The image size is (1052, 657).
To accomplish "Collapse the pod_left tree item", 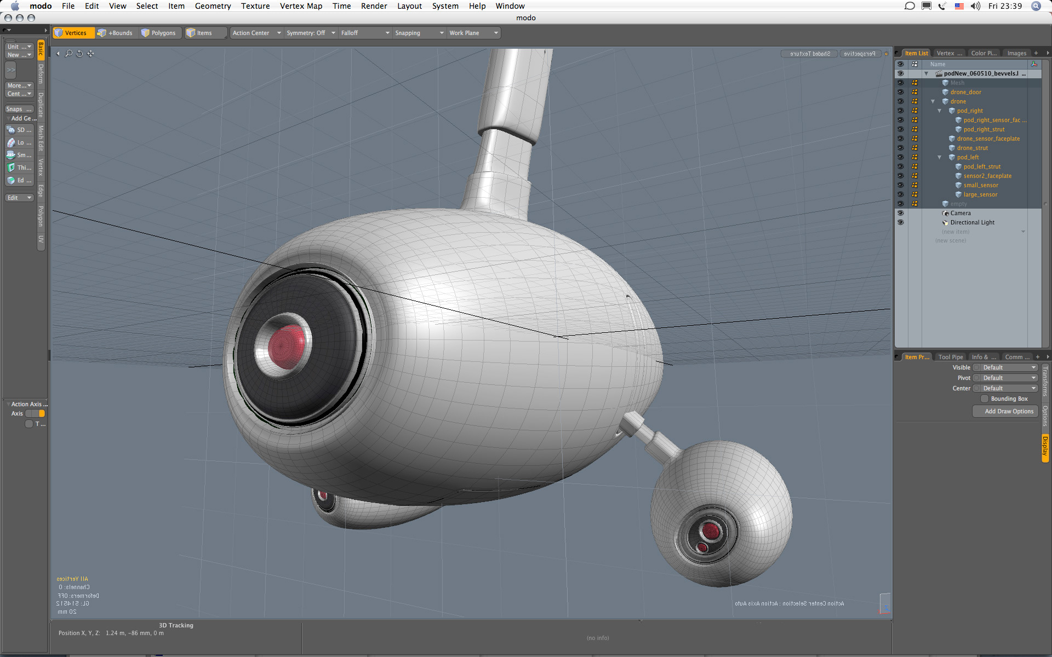I will [x=939, y=157].
